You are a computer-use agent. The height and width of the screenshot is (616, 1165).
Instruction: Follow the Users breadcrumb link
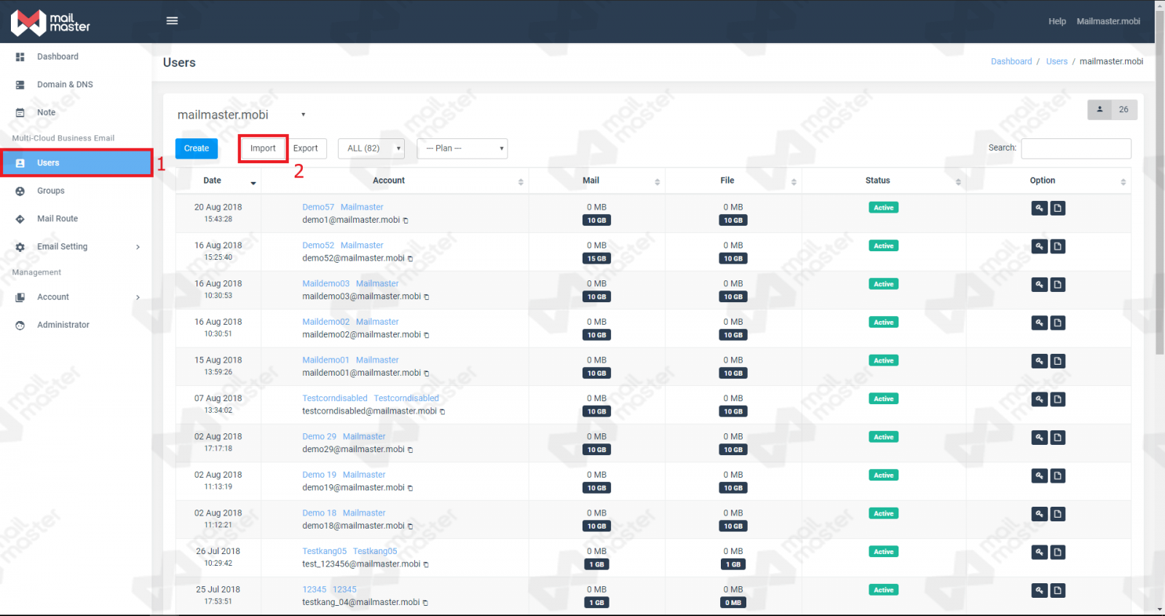point(1057,62)
